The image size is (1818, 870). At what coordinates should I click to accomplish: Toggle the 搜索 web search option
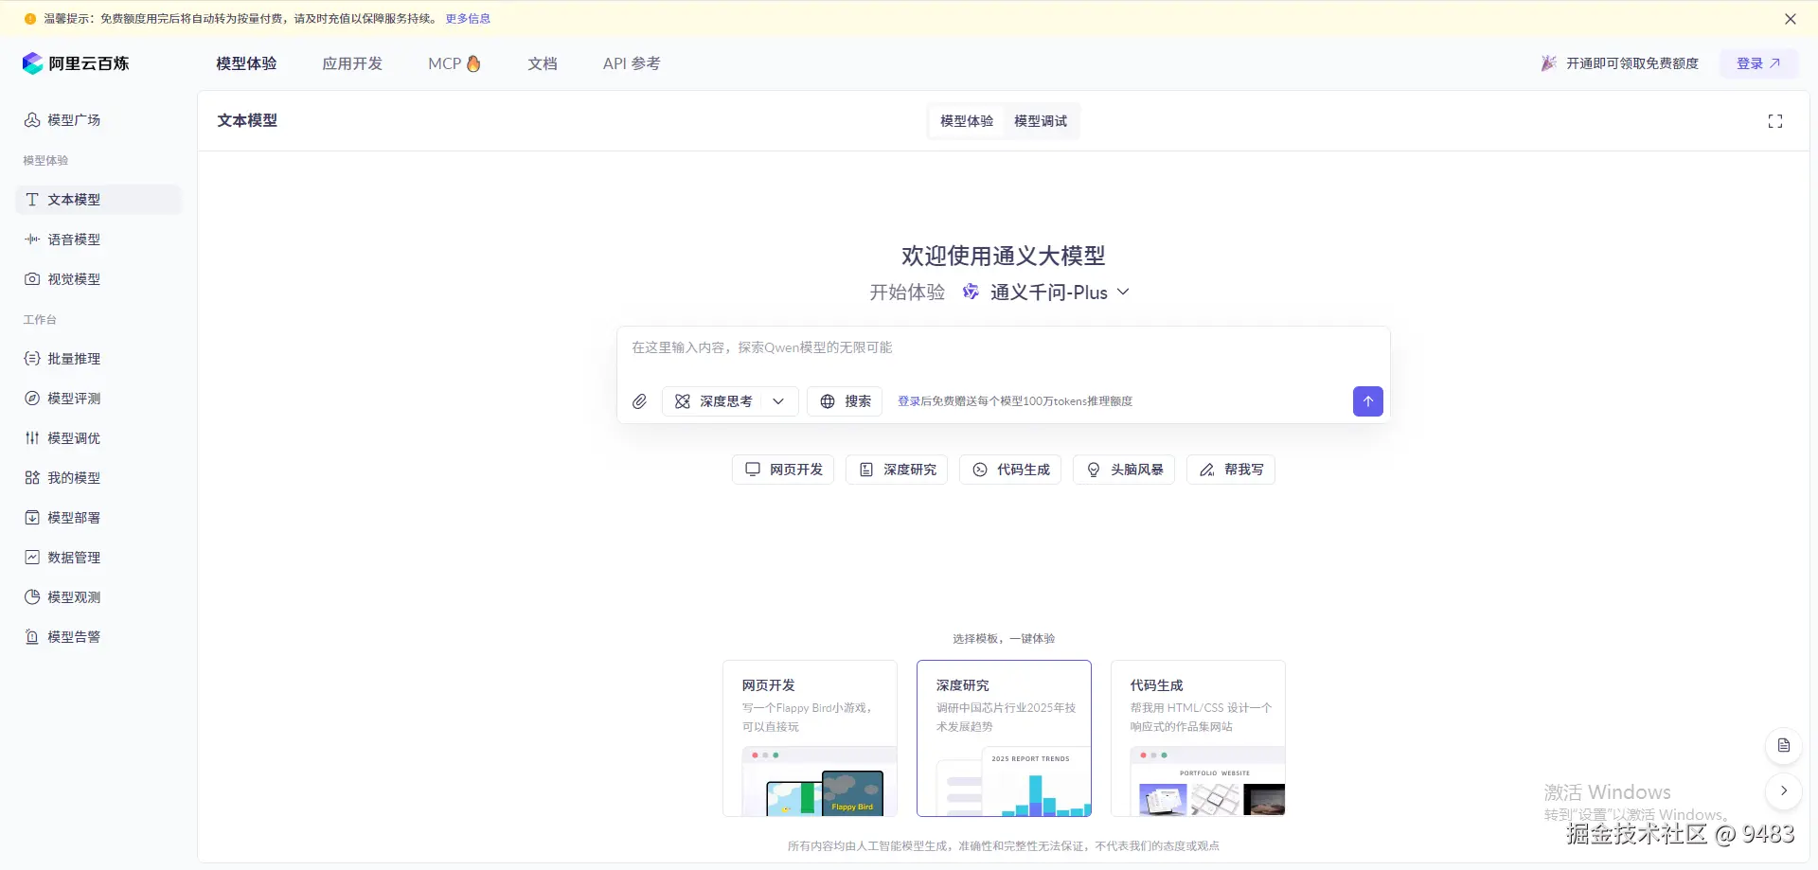point(845,401)
